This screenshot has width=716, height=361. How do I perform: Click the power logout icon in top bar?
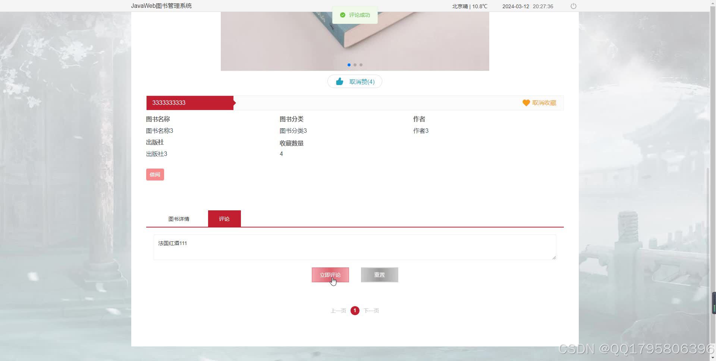tap(573, 6)
